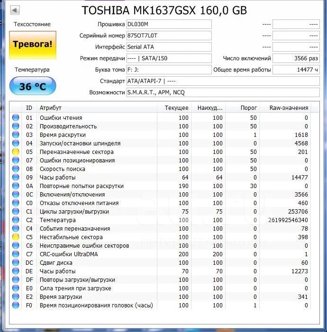Click the status circle for Скорость поиска
Image resolution: width=327 pixels, height=332 pixels.
[x=16, y=169]
